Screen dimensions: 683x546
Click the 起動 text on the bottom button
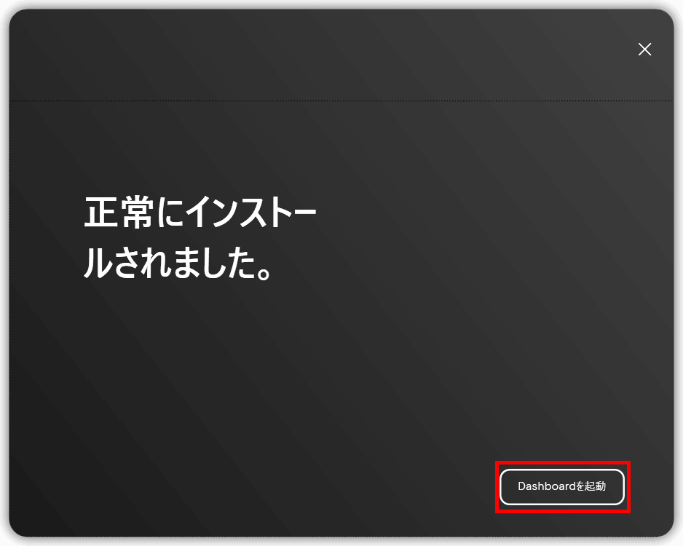tap(595, 486)
